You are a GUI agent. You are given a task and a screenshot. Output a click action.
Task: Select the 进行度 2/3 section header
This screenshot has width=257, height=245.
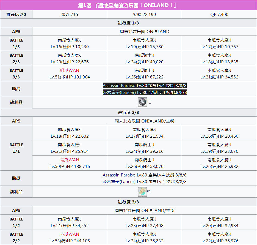(128, 112)
